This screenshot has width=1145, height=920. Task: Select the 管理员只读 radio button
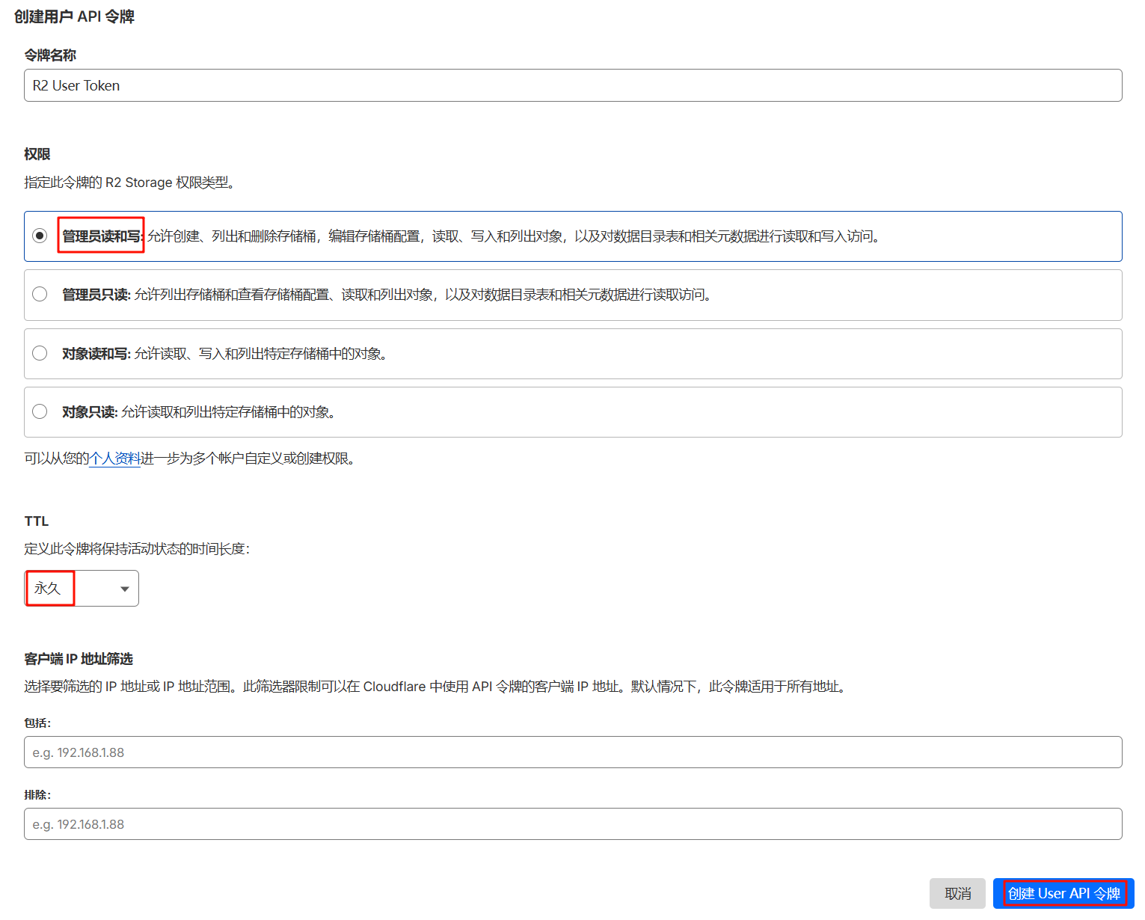coord(40,294)
